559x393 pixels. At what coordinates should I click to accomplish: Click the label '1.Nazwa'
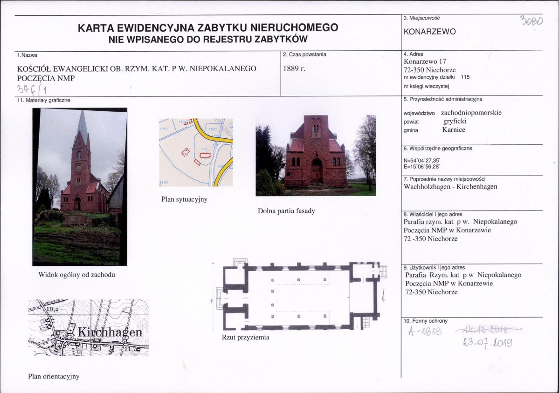pos(27,55)
